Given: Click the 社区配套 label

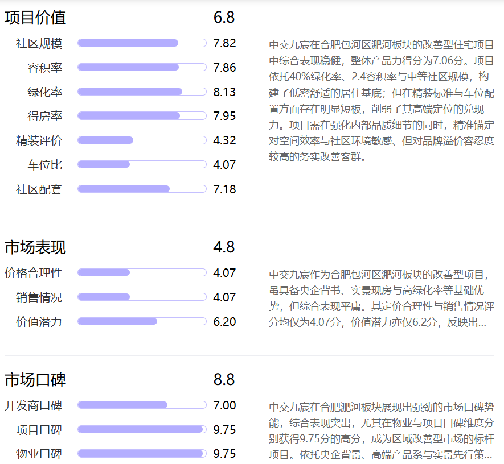Looking at the screenshot, I should click(x=39, y=189).
